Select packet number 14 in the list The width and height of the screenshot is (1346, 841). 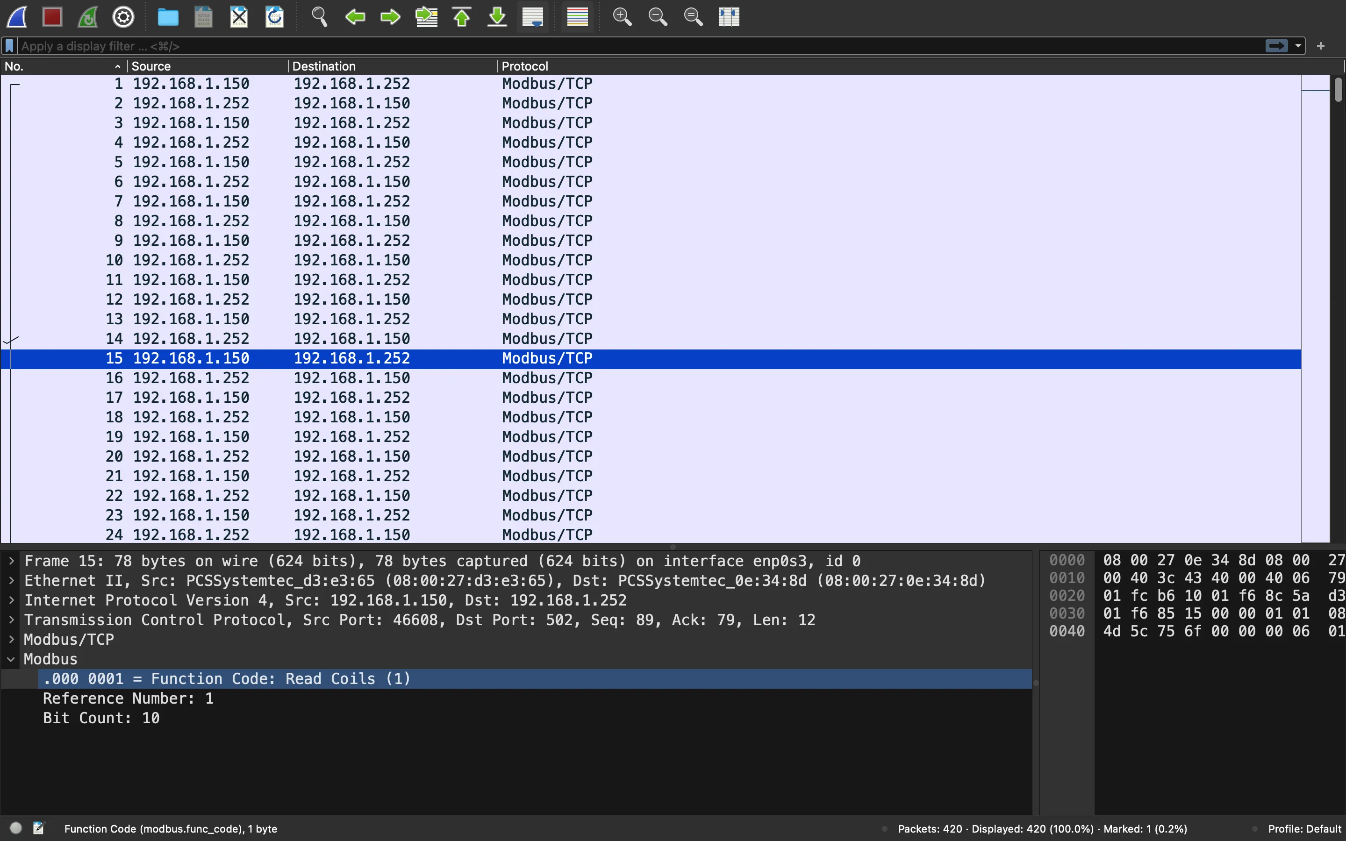coord(651,338)
